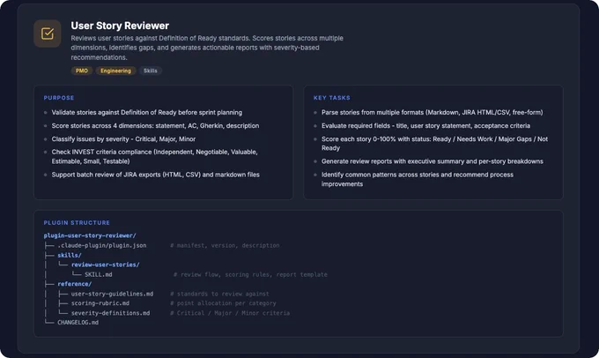Expand the review-user-stories/ folder
Screen dimensions: 599x358
coord(106,265)
